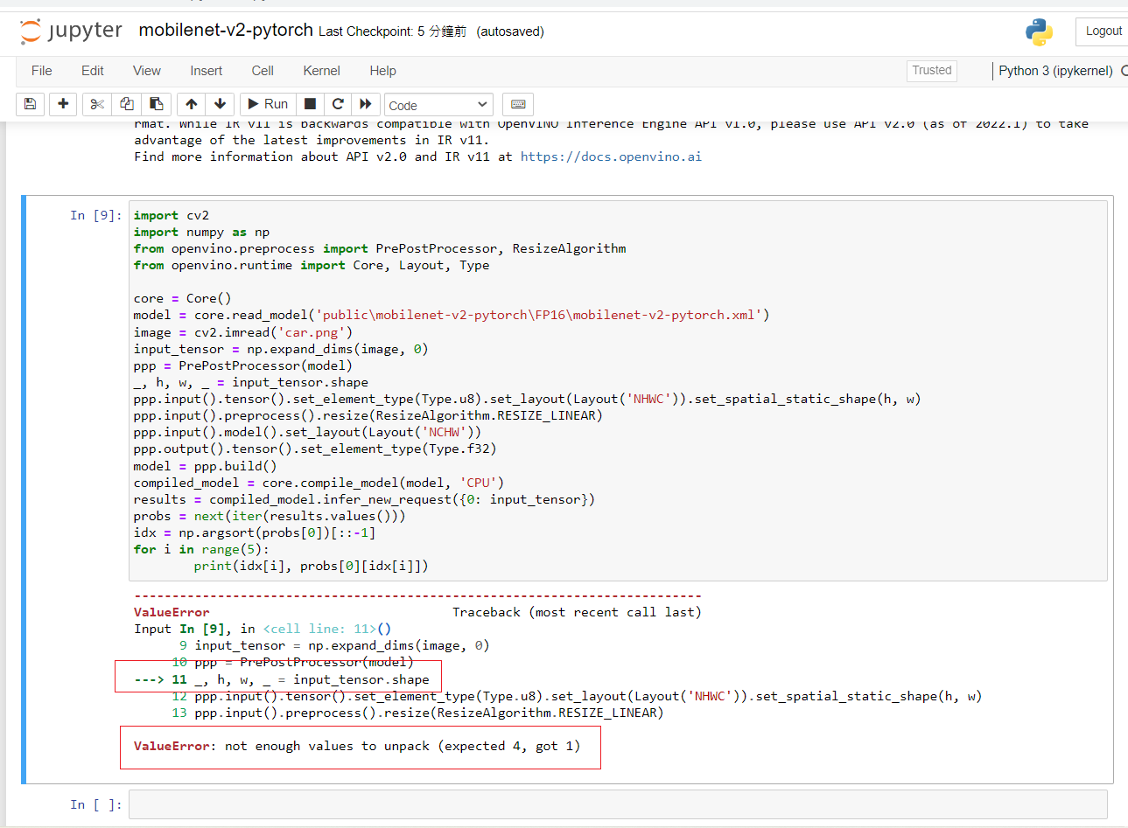Viewport: 1128px width, 828px height.
Task: Restart kernel and rerun all icon
Action: (x=366, y=104)
